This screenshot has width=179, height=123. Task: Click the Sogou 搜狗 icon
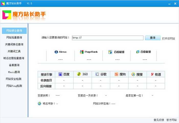116,74
